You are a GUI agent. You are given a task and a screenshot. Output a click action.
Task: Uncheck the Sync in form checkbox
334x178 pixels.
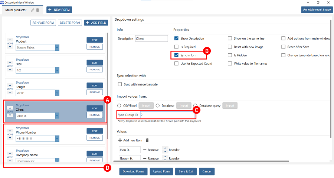point(176,55)
